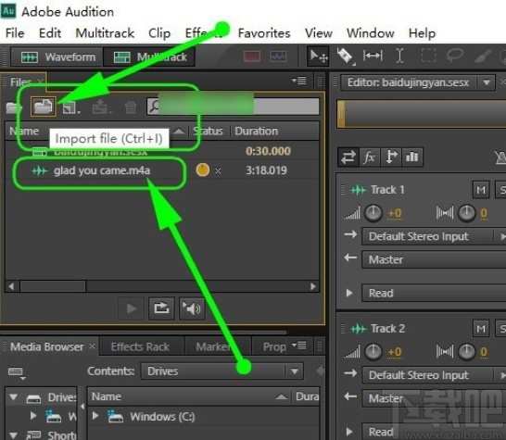Solo Track 1 with the S button
506x440 pixels.
[500, 190]
